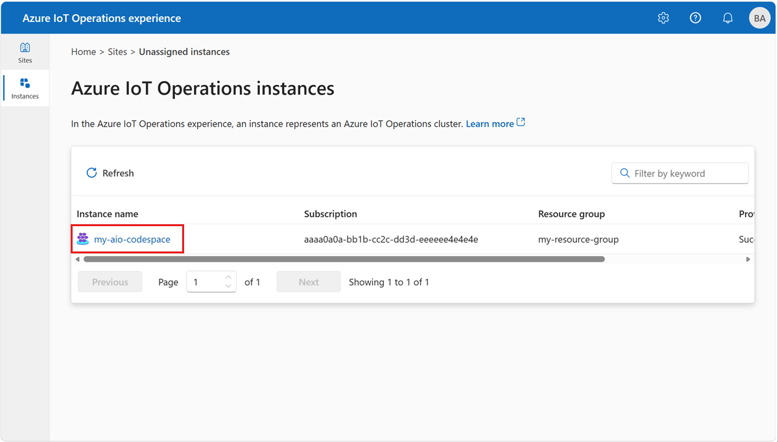778x442 pixels.
Task: Click the Unassigned instances breadcrumb
Action: [184, 52]
